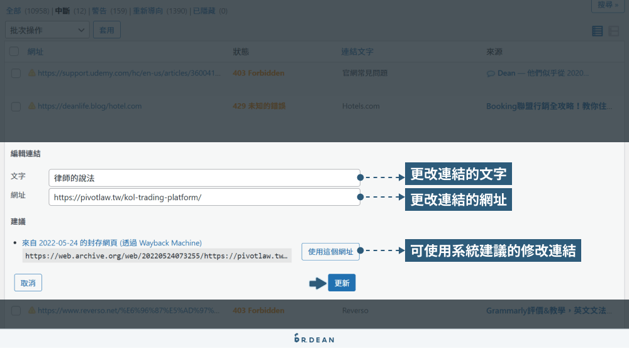The width and height of the screenshot is (629, 348).
Task: Open the Booking聯盟行銷全攻略 source post link
Action: tap(549, 106)
